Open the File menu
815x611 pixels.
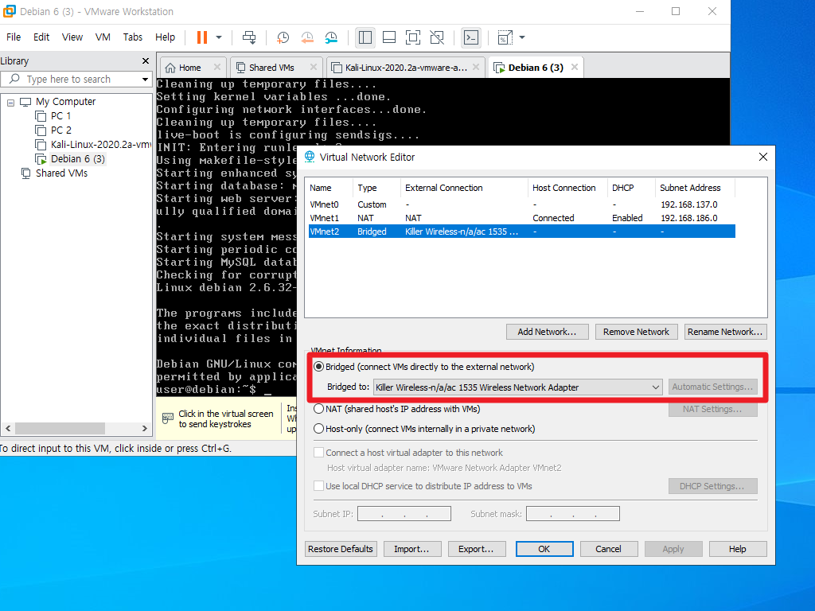14,37
